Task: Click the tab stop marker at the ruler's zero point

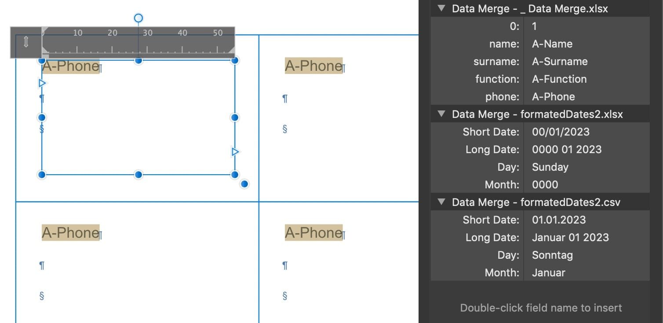Action: pyautogui.click(x=47, y=55)
